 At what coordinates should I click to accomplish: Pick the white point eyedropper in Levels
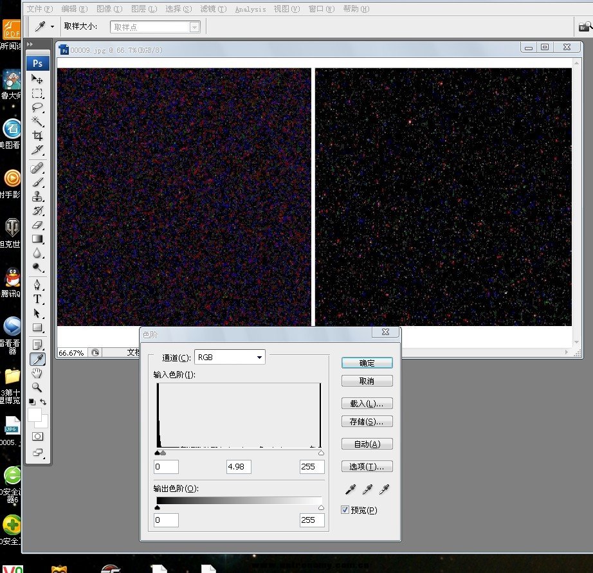click(x=384, y=489)
